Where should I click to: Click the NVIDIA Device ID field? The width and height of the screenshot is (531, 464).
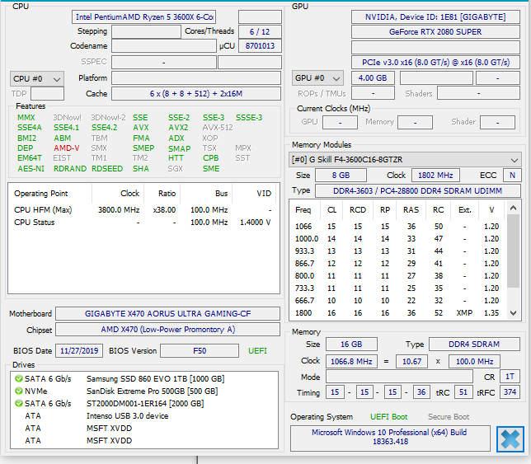pos(435,17)
